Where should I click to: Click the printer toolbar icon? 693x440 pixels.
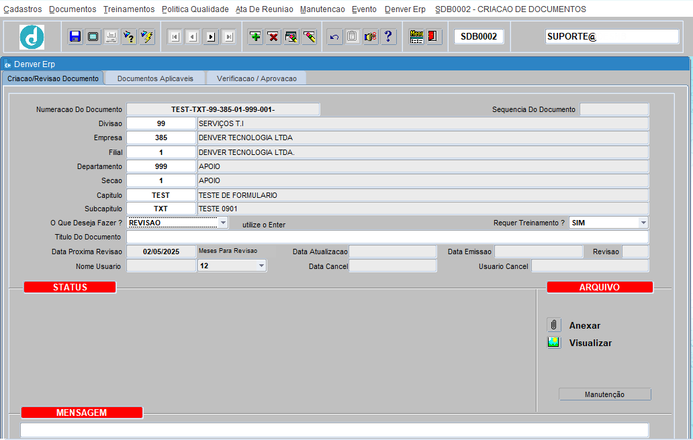coord(111,37)
